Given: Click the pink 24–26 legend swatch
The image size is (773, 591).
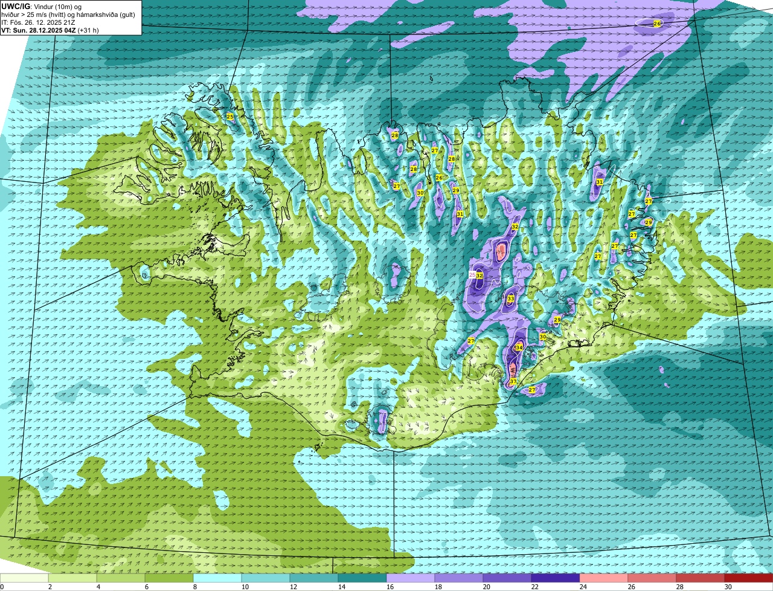Looking at the screenshot, I should 604,578.
